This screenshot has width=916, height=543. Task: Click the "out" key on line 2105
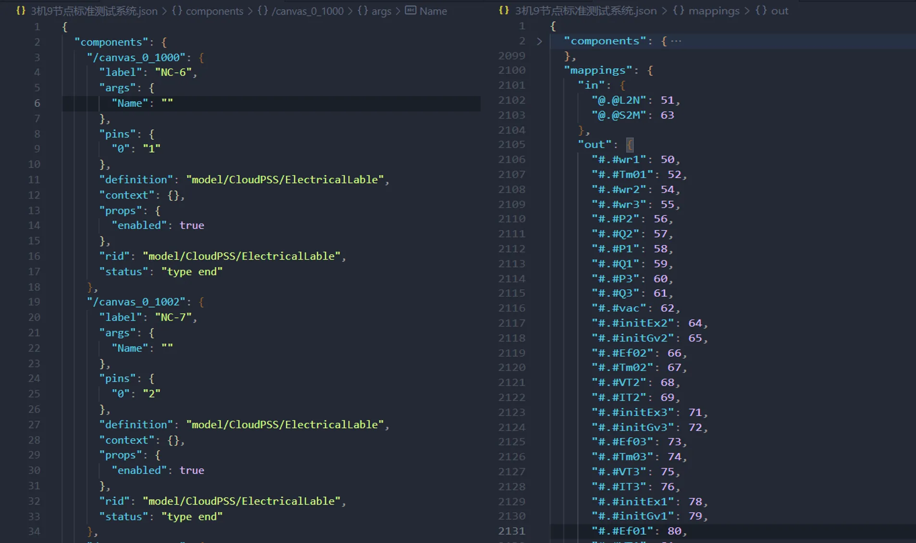click(x=594, y=145)
